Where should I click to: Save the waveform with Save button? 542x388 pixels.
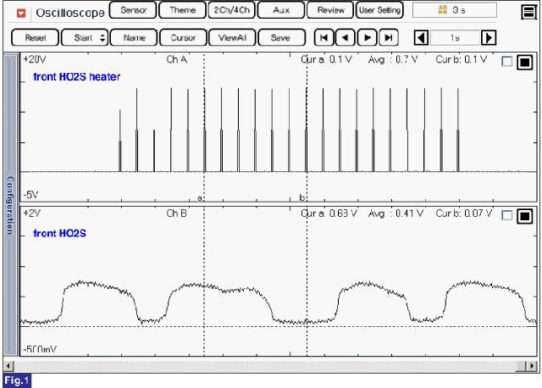pos(282,37)
